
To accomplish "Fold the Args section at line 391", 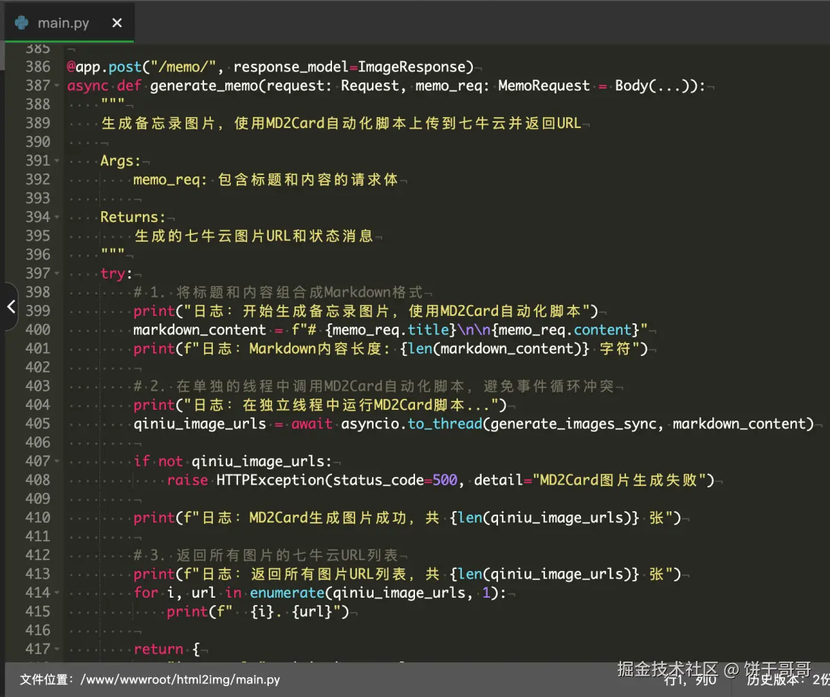I will pos(57,161).
